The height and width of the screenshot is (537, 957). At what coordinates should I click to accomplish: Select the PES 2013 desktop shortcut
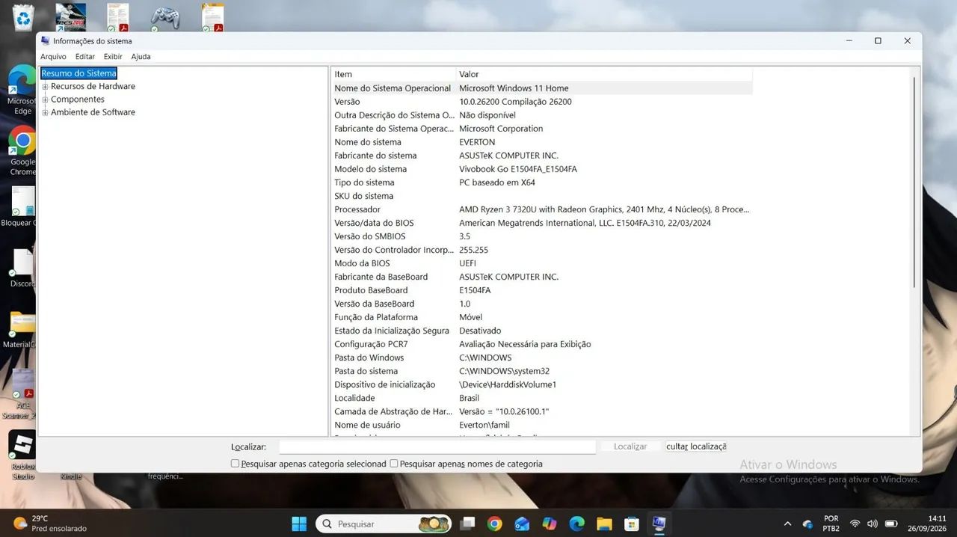pyautogui.click(x=71, y=18)
